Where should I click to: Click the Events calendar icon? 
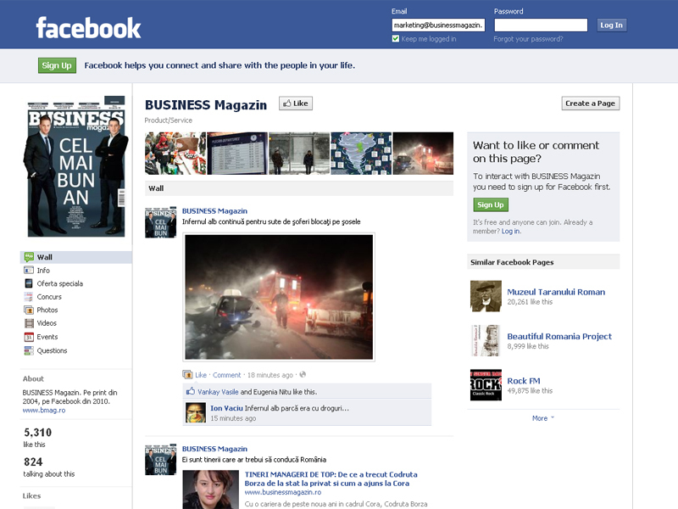(x=29, y=337)
